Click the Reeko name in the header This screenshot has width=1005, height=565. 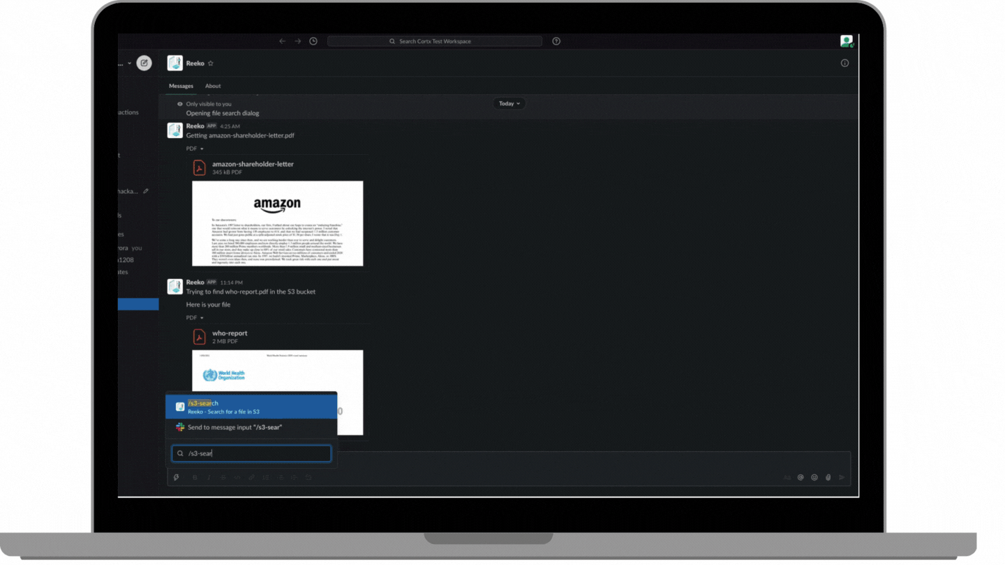195,63
